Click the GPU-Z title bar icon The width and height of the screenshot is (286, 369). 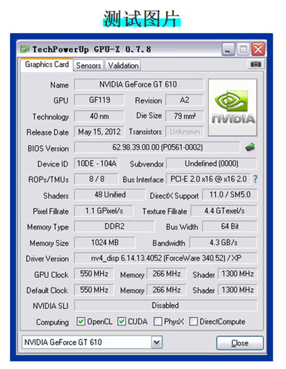click(25, 49)
